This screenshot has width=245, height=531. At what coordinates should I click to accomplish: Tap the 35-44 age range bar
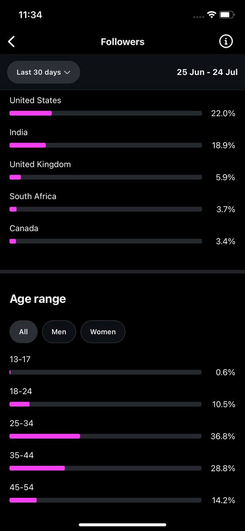(x=105, y=468)
